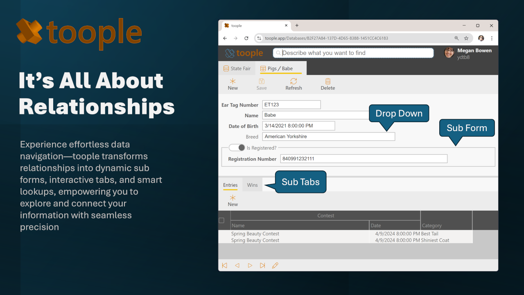The image size is (524, 295).
Task: Click the Megan Bowen user name
Action: (474, 51)
